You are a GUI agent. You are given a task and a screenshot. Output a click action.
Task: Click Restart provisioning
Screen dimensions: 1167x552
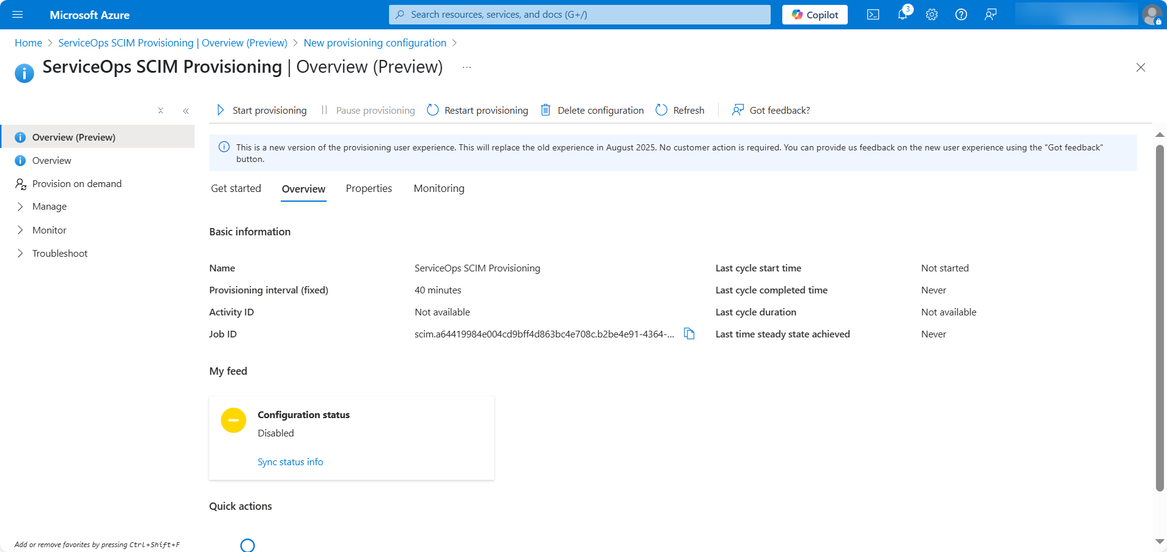[478, 110]
